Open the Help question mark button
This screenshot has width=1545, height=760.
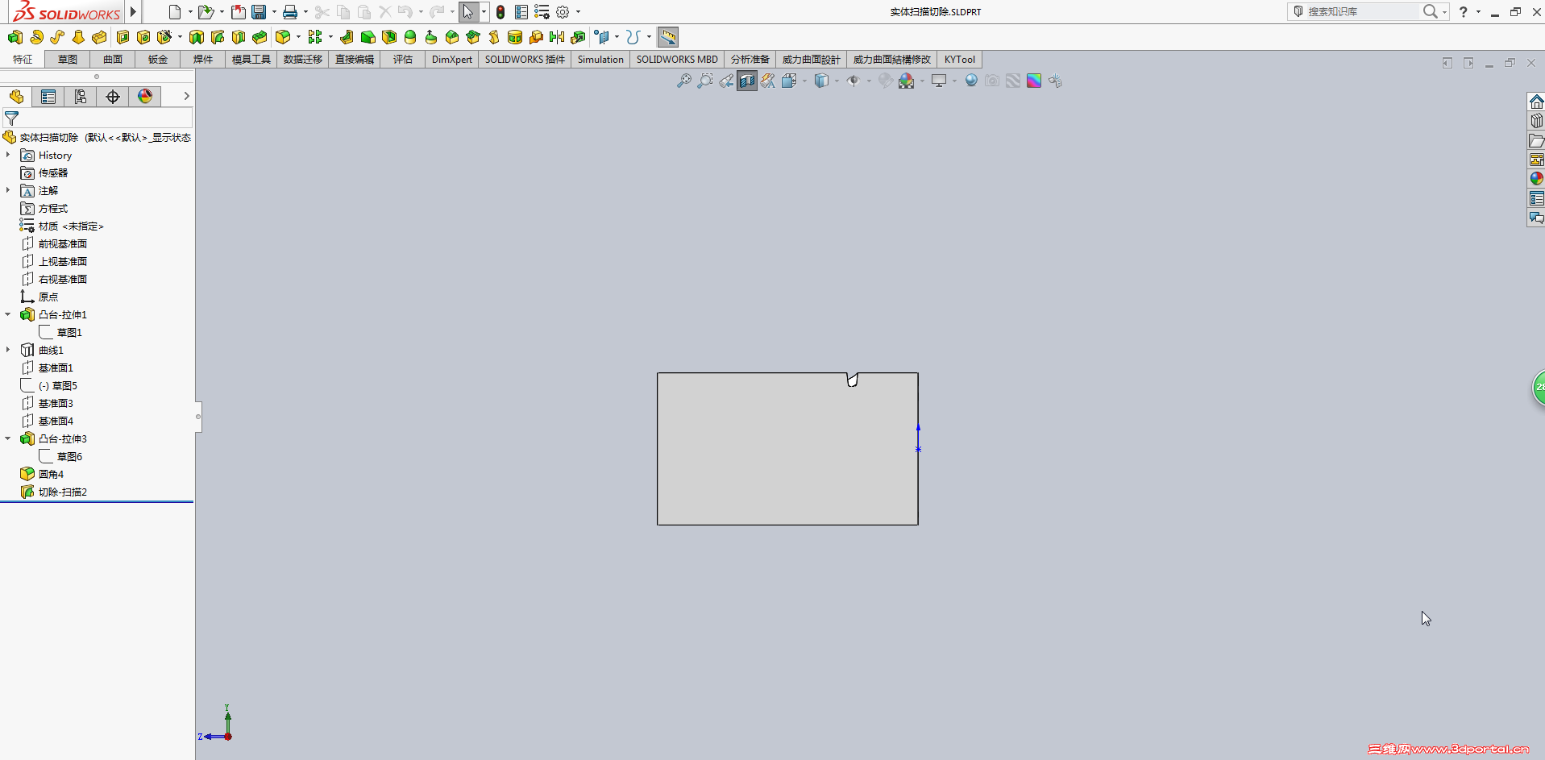tap(1463, 12)
